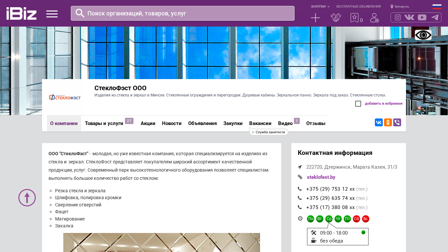Viewport: 448px width, 252px height.
Task: Click the location arrow icon by address
Action: point(300,167)
